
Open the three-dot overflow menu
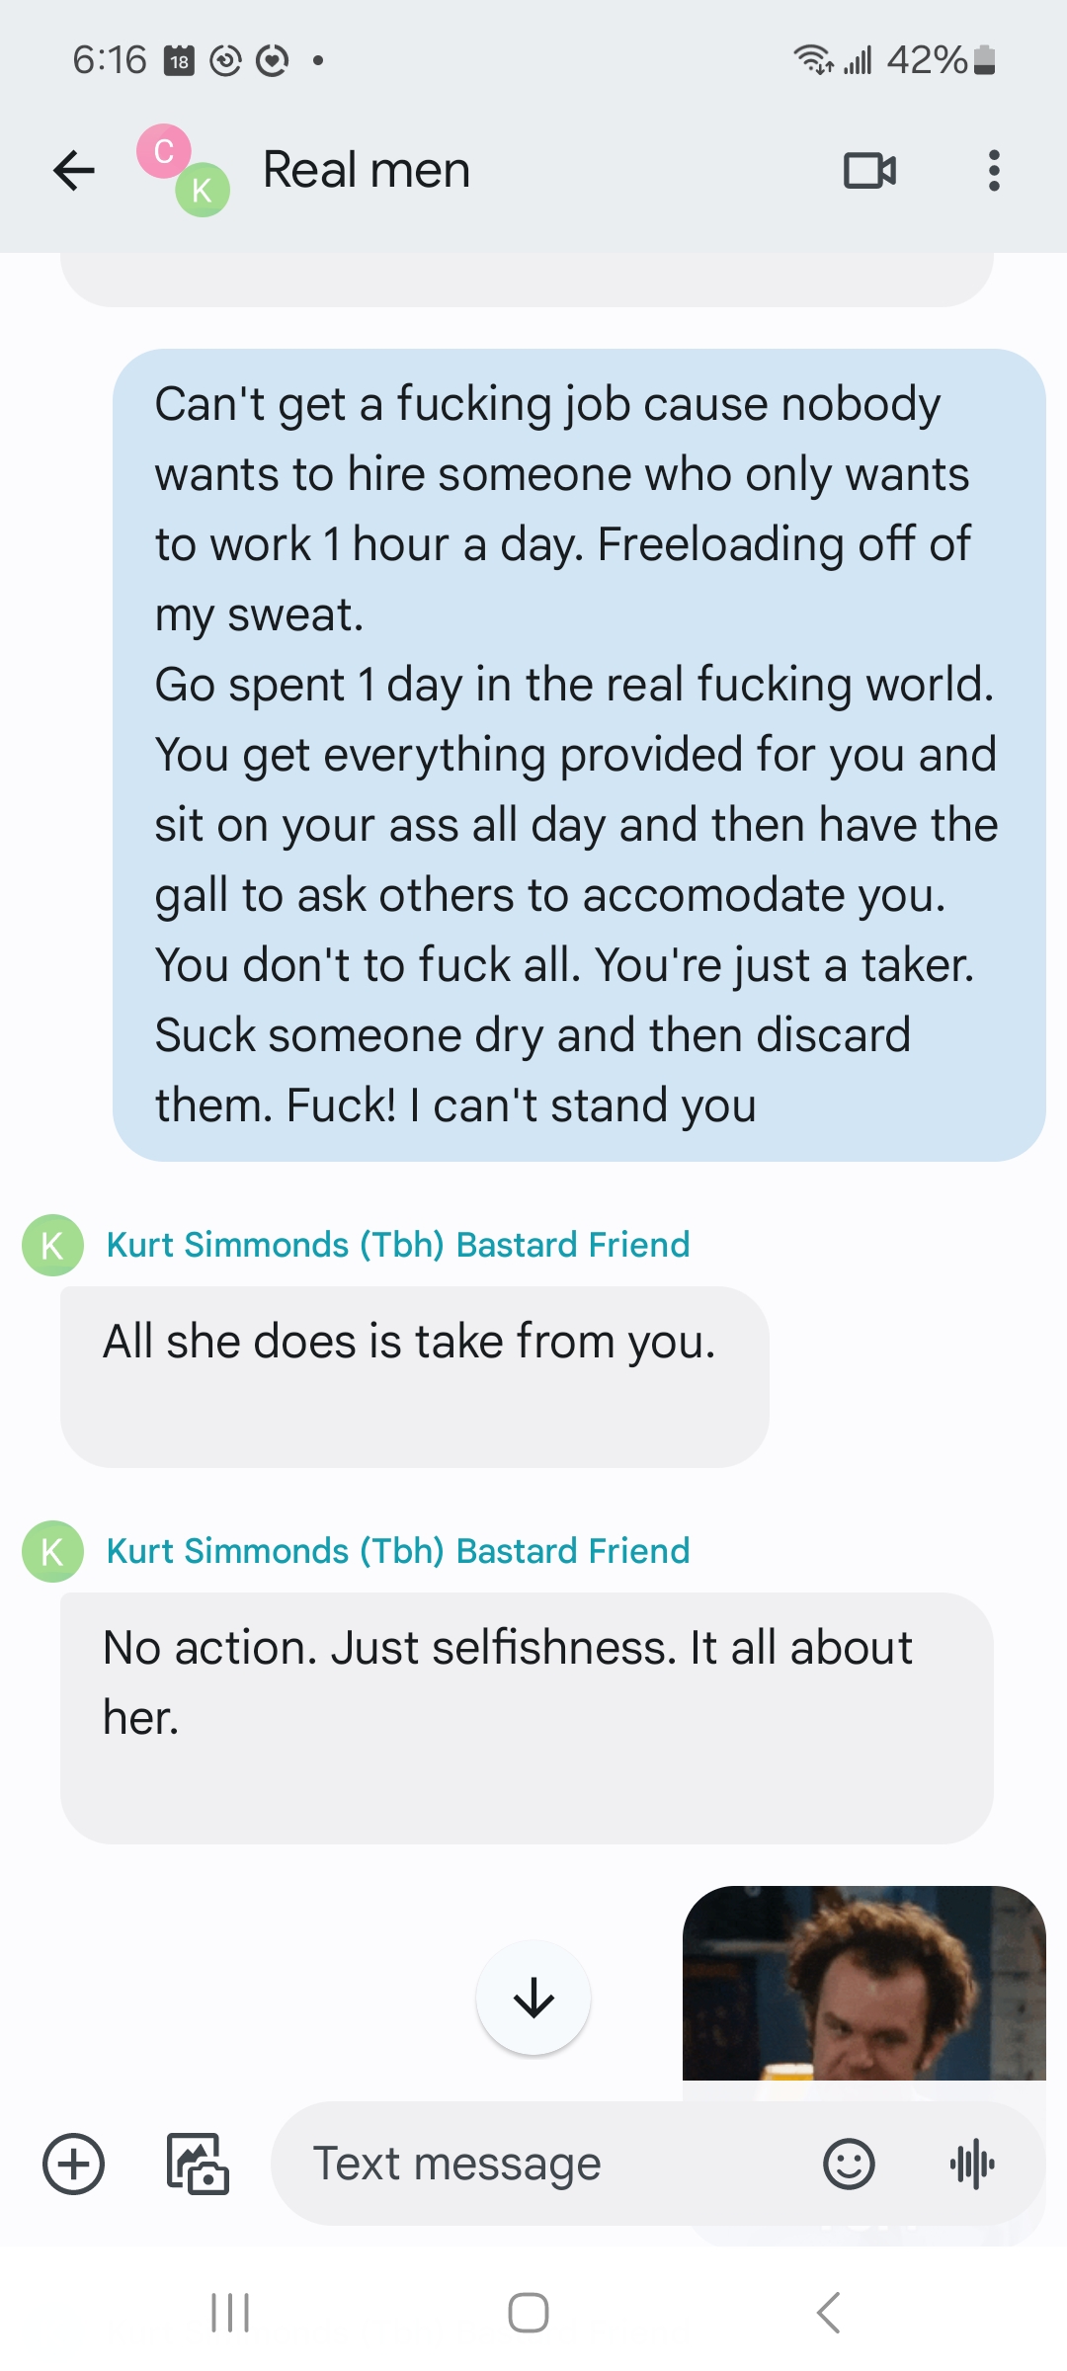[994, 171]
